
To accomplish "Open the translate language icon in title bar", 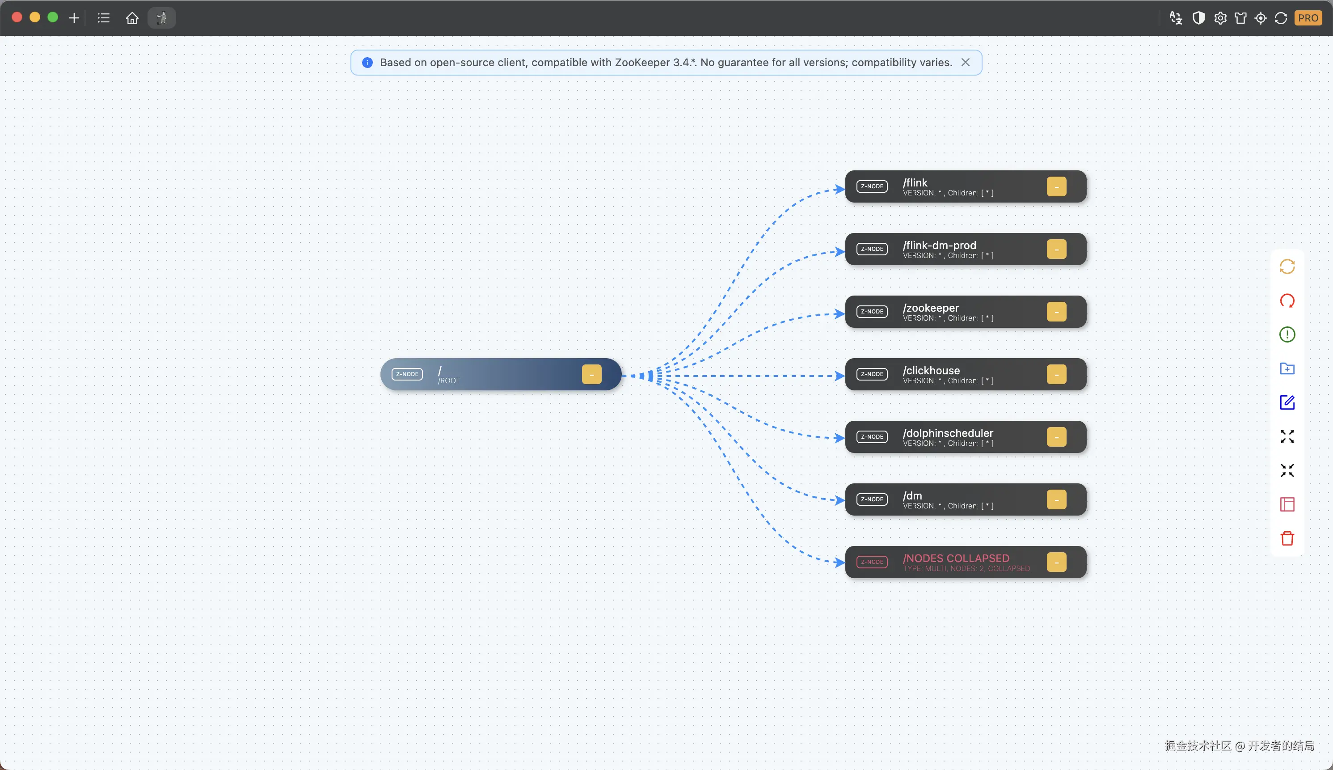I will 1176,18.
